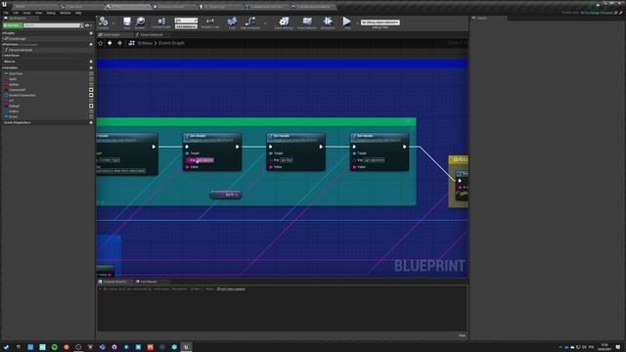Screen dimensions: 626x352
Task: Open the Window menu
Action: tap(66, 13)
